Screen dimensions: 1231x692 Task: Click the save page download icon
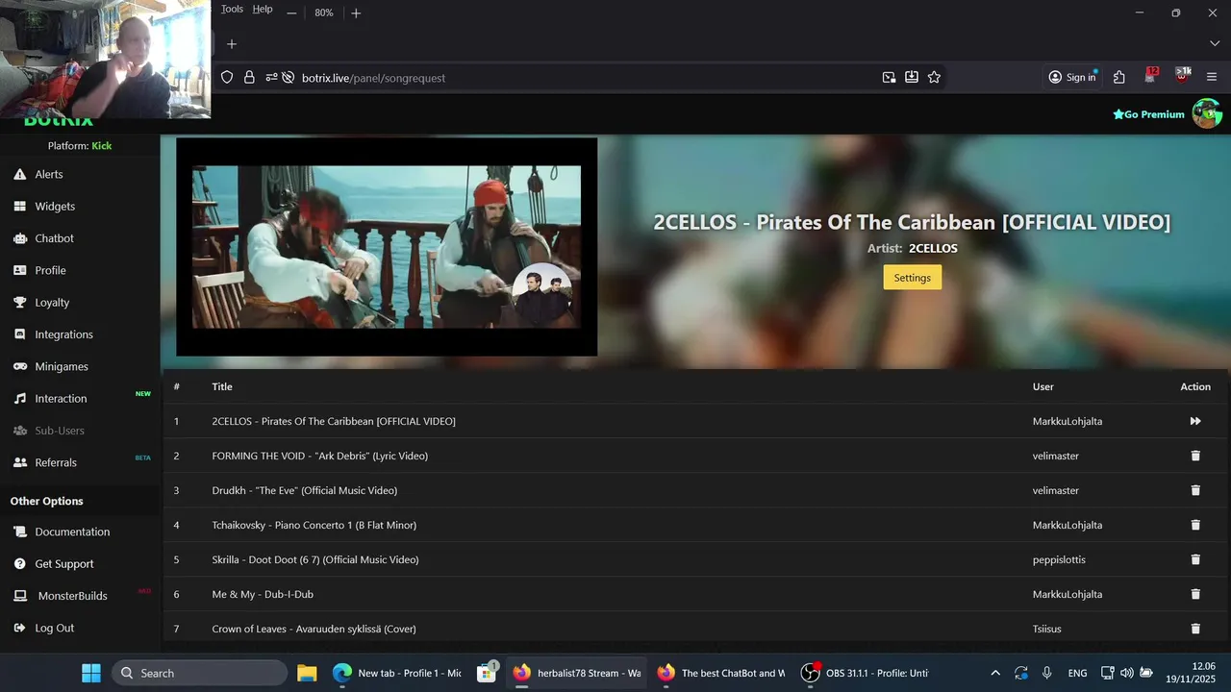(x=911, y=77)
